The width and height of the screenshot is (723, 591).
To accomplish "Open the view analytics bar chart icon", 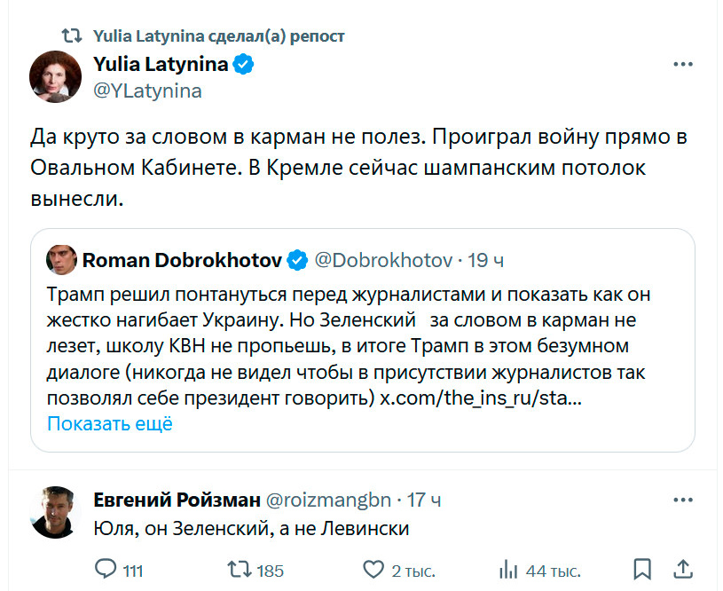I will pos(508,569).
